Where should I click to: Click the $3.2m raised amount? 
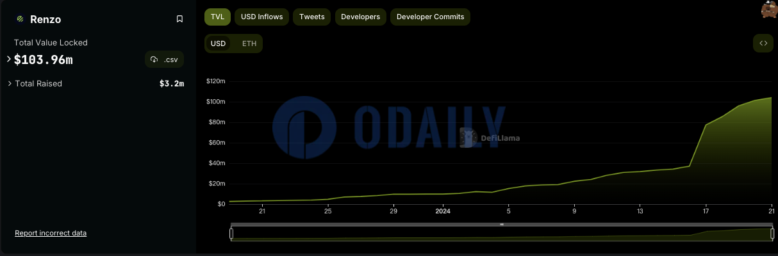point(172,84)
